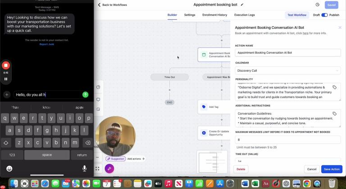The width and height of the screenshot is (346, 189).
Task: Select the Time Out branch node
Action: point(169,77)
